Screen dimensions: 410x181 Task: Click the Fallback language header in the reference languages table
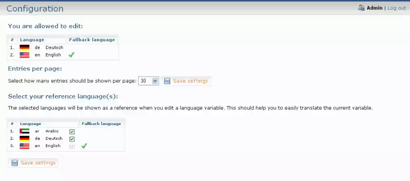[101, 124]
